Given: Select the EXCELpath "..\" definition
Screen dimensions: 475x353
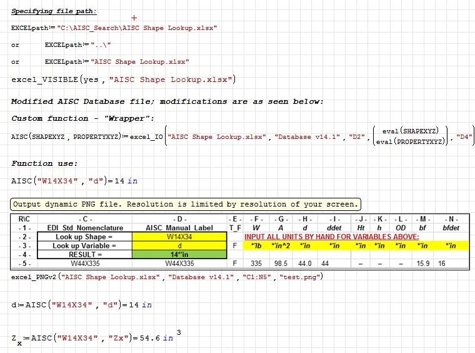Looking at the screenshot, I should (x=77, y=45).
